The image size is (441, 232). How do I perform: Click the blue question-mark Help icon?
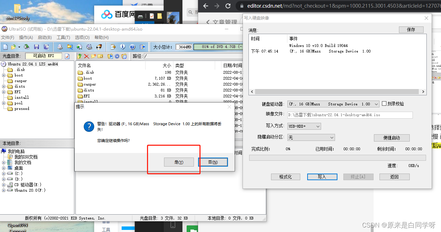132,47
